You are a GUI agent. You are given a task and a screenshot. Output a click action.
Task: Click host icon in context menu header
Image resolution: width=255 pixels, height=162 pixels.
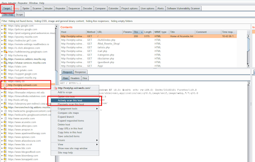coord(55,88)
